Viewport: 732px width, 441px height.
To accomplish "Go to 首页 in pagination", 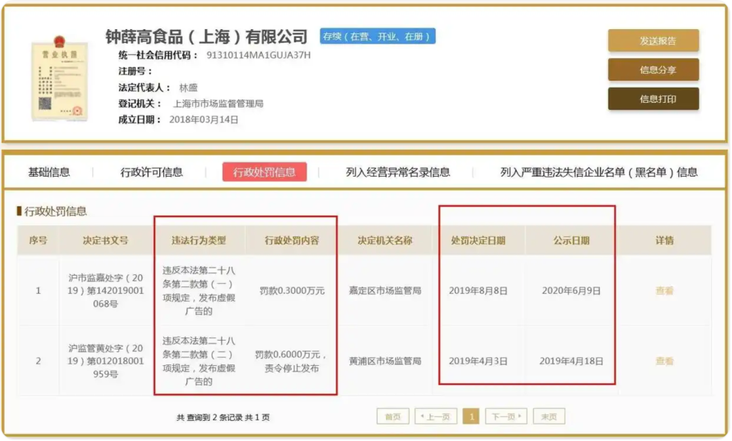I will [x=392, y=416].
